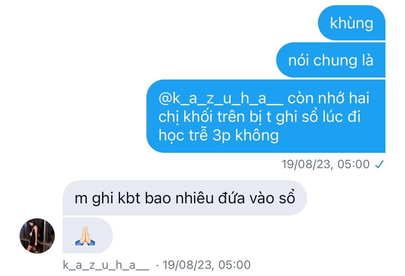The width and height of the screenshot is (405, 276).
Task: Click "ghi sổ" in the blue message
Action: [297, 117]
